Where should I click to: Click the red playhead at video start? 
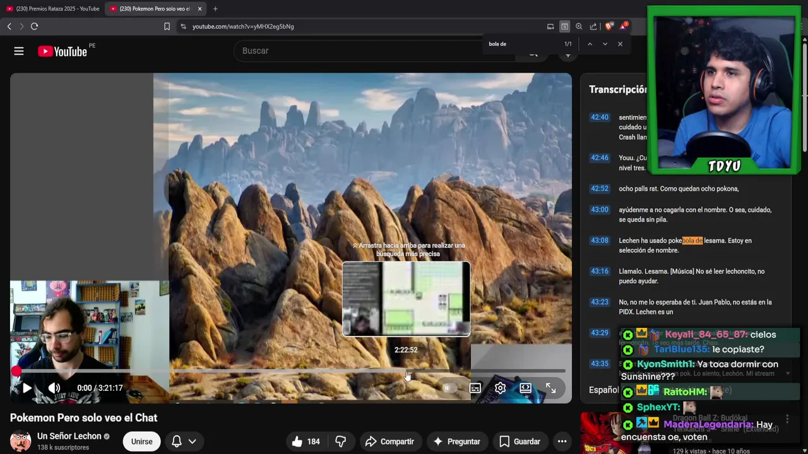(16, 371)
